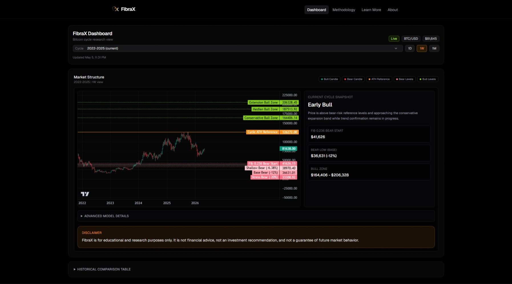Open the Learn More page
512x284 pixels.
click(371, 10)
